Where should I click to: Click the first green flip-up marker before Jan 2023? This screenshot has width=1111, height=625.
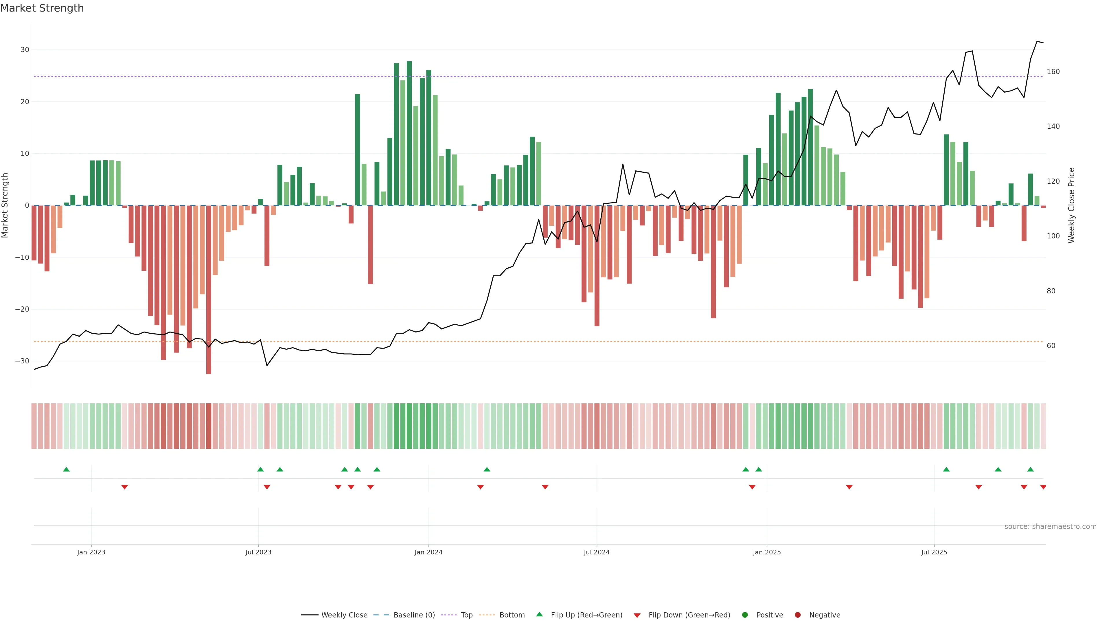click(x=66, y=469)
